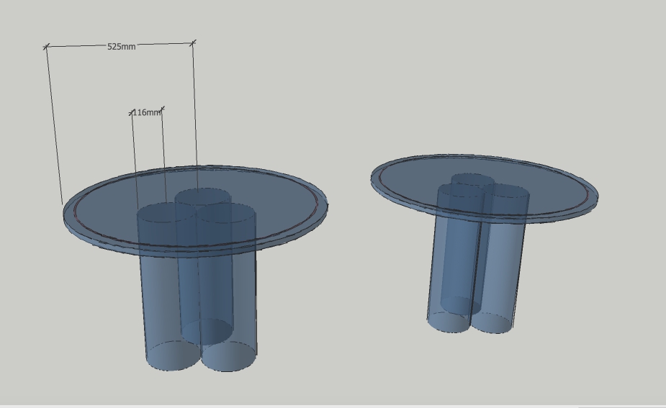
Task: Click the left tick of the 525mm dimension
Action: pyautogui.click(x=47, y=47)
